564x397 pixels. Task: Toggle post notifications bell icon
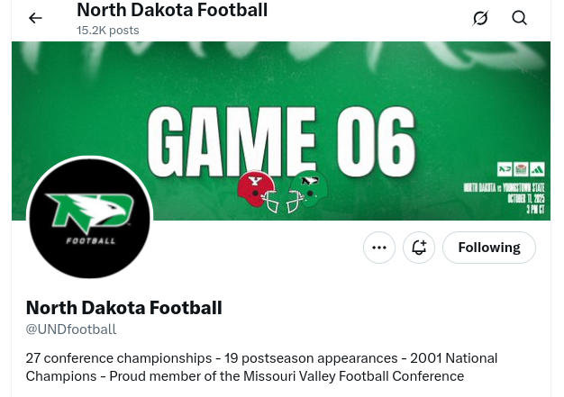[x=419, y=248]
